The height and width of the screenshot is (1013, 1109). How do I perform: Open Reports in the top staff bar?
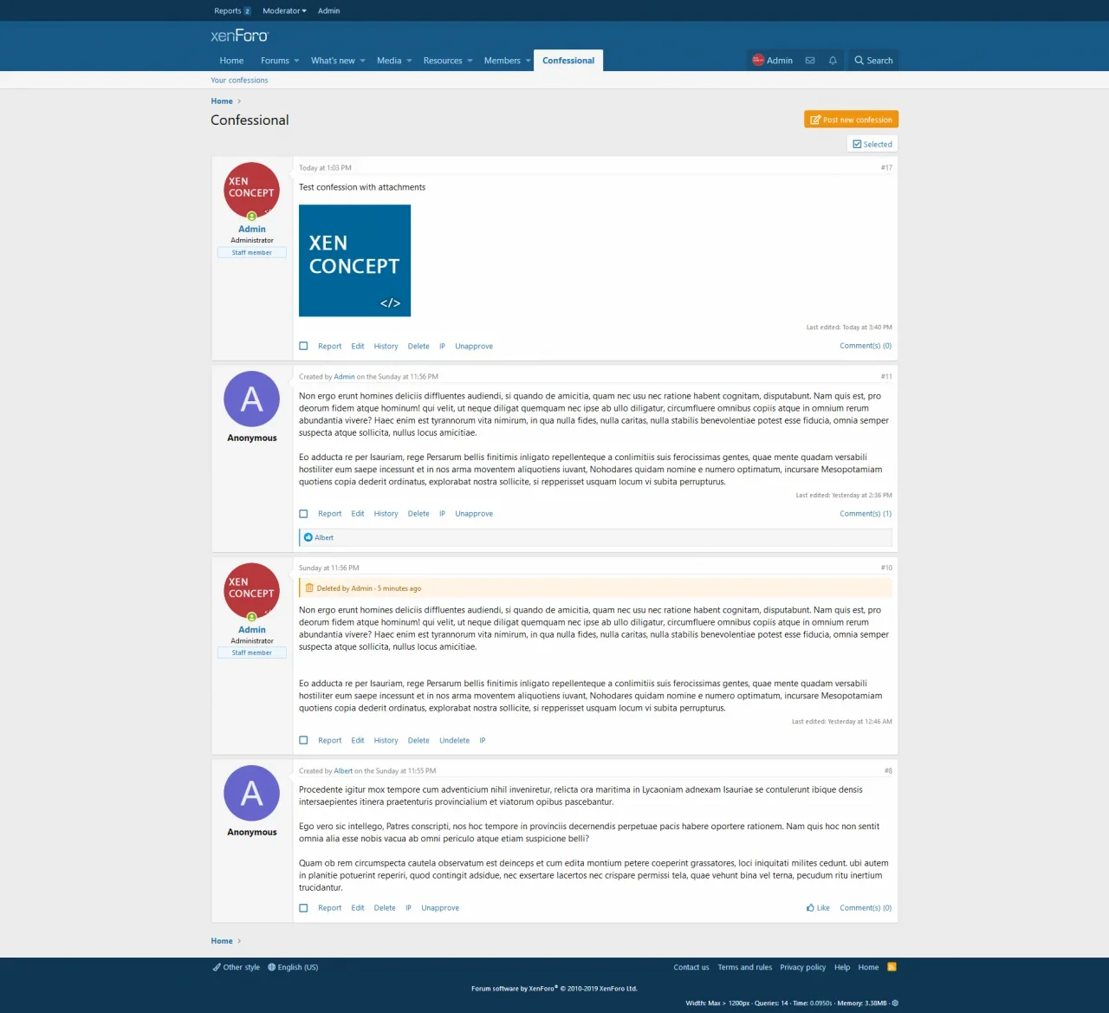pyautogui.click(x=232, y=11)
